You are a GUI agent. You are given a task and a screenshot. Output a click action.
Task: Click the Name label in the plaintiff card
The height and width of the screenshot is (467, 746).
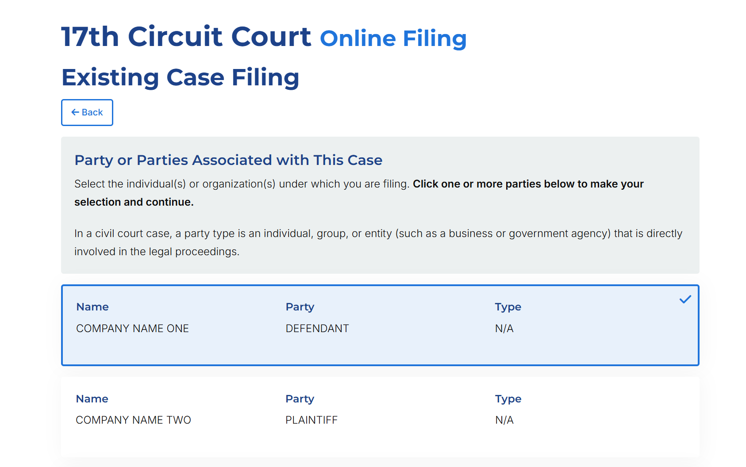point(92,399)
